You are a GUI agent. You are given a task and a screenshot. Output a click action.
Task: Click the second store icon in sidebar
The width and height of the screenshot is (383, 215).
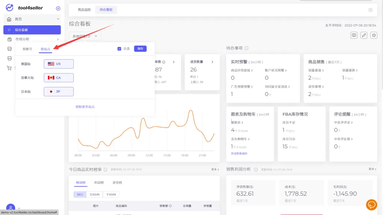click(x=9, y=59)
